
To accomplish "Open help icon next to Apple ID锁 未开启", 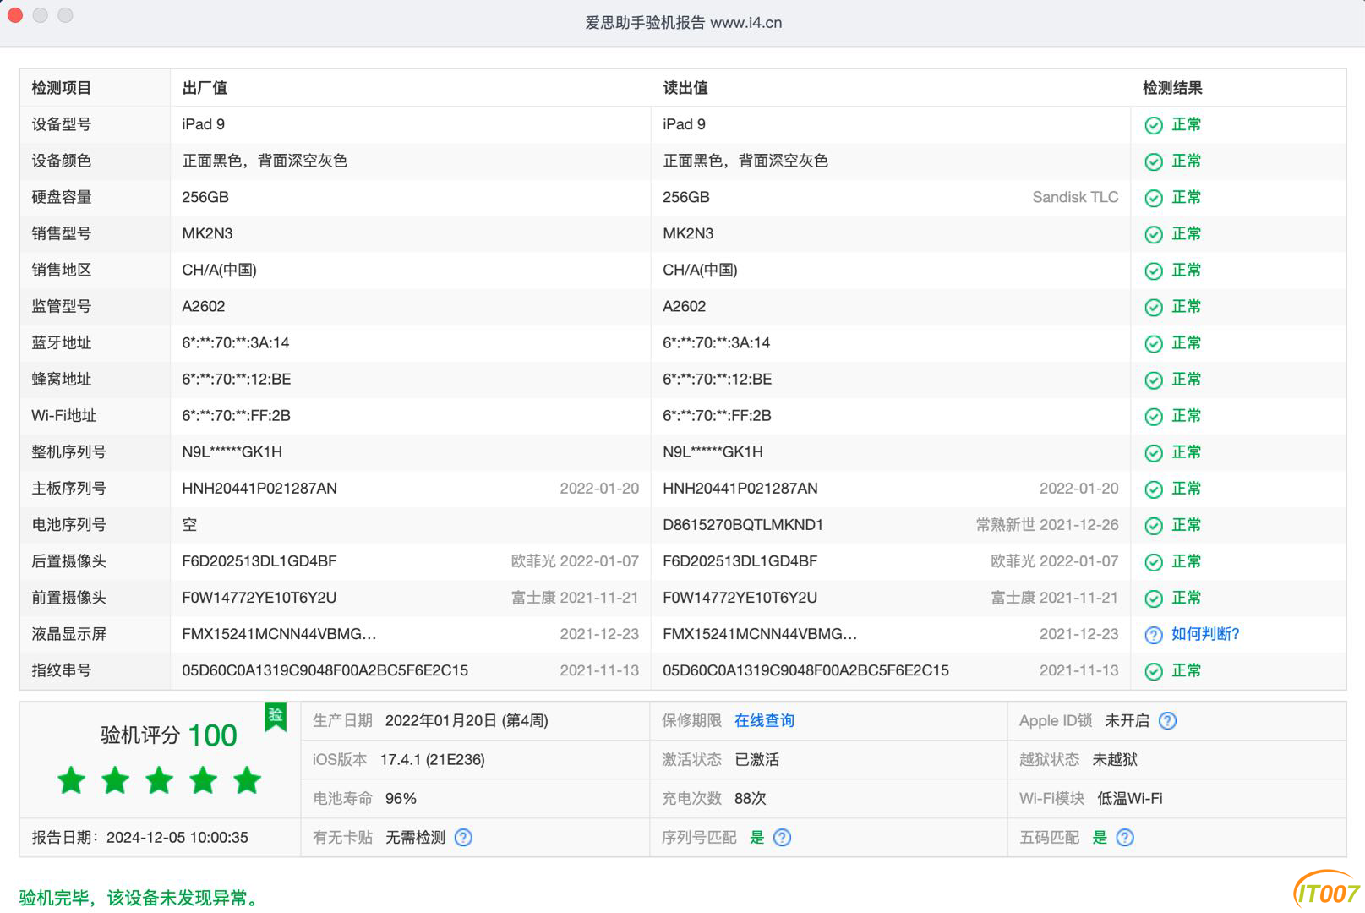I will coord(1167,720).
